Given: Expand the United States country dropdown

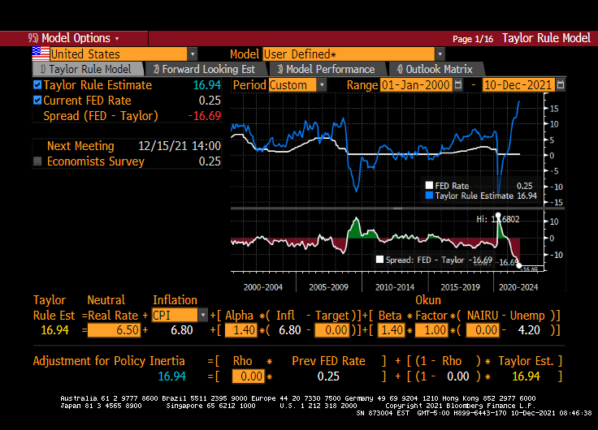Looking at the screenshot, I should pos(192,54).
